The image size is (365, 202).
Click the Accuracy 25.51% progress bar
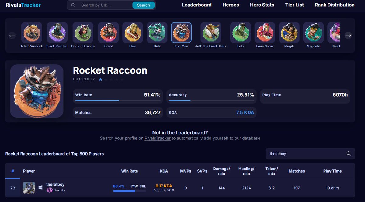(x=211, y=101)
